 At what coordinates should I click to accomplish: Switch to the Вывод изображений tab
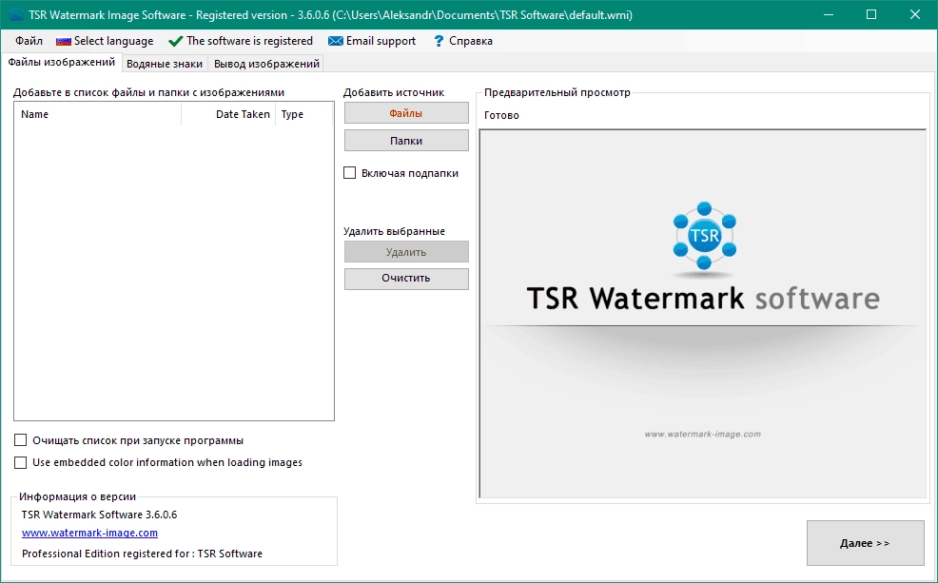pyautogui.click(x=266, y=64)
